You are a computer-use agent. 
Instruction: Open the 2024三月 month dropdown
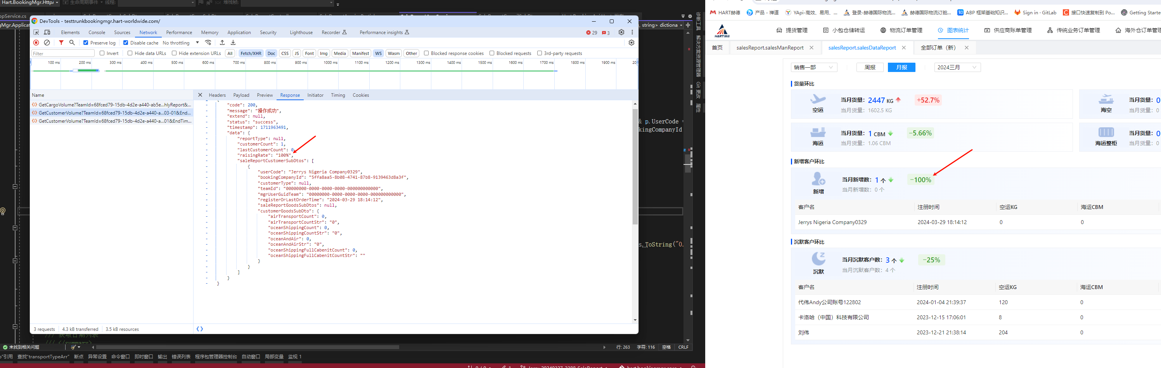(x=957, y=67)
